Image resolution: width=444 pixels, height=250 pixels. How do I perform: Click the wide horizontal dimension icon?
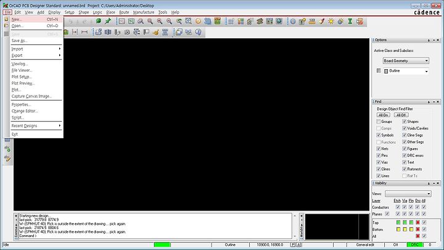pyautogui.click(x=84, y=32)
